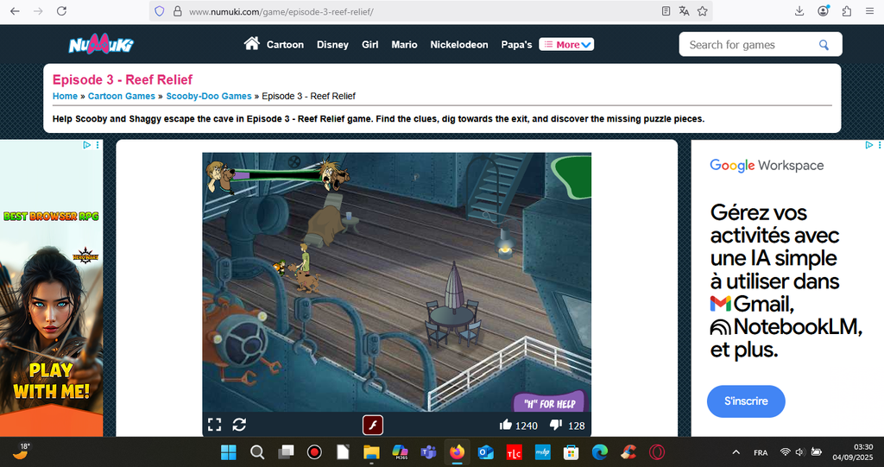Open Opera browser from taskbar
Screen dimensions: 884x467
tap(657, 452)
